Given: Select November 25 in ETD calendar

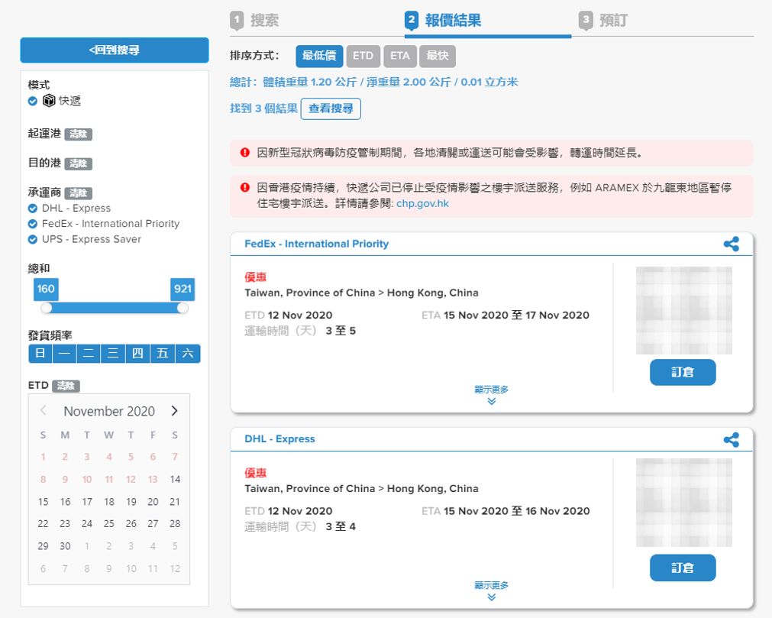Looking at the screenshot, I should [108, 523].
